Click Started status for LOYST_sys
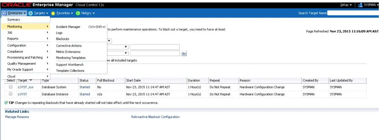 (85, 87)
